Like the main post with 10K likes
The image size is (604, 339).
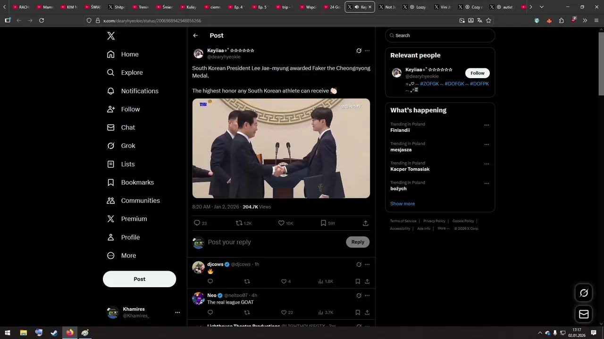[x=281, y=223]
